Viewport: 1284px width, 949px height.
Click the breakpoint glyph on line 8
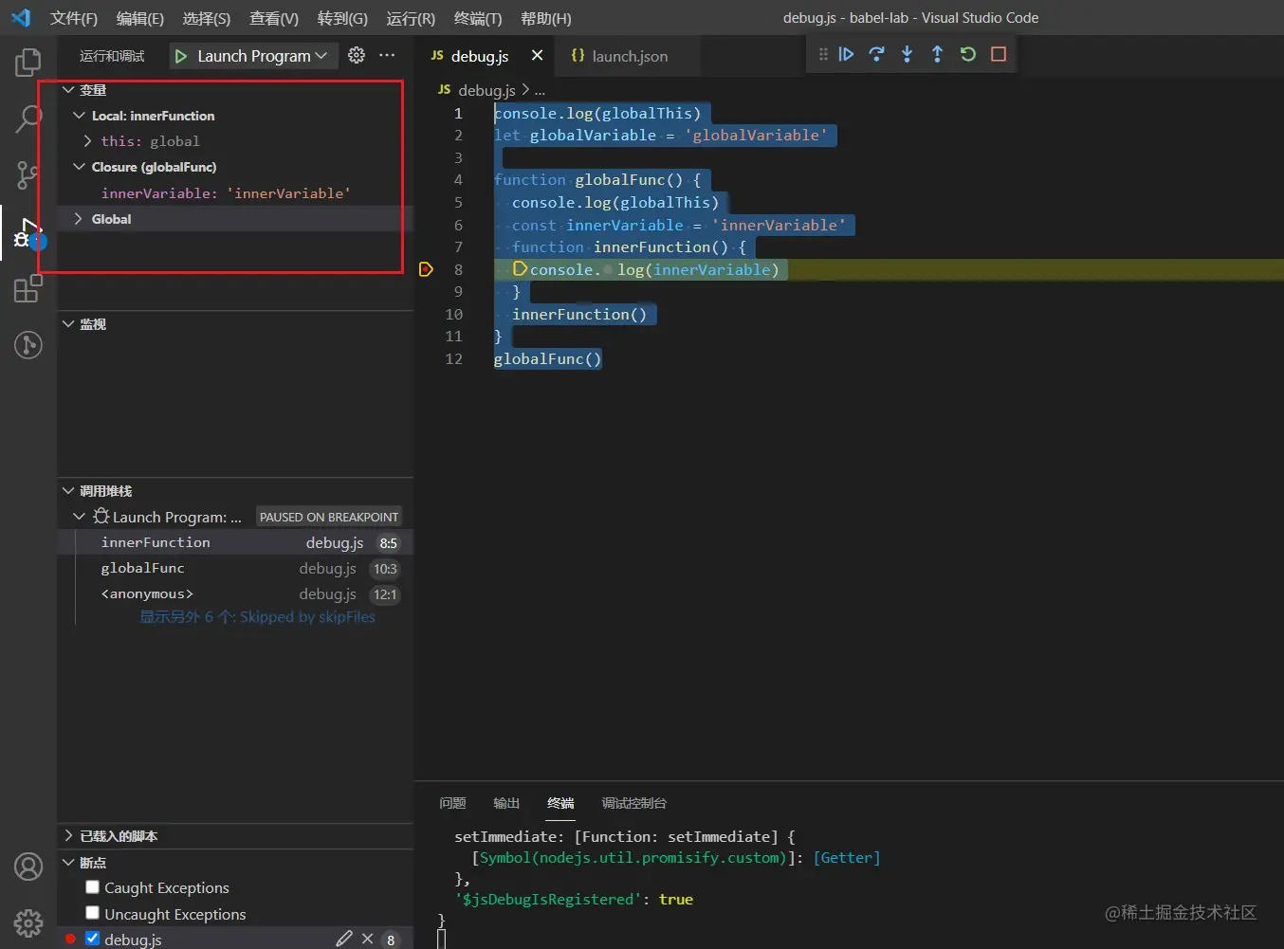(x=426, y=269)
